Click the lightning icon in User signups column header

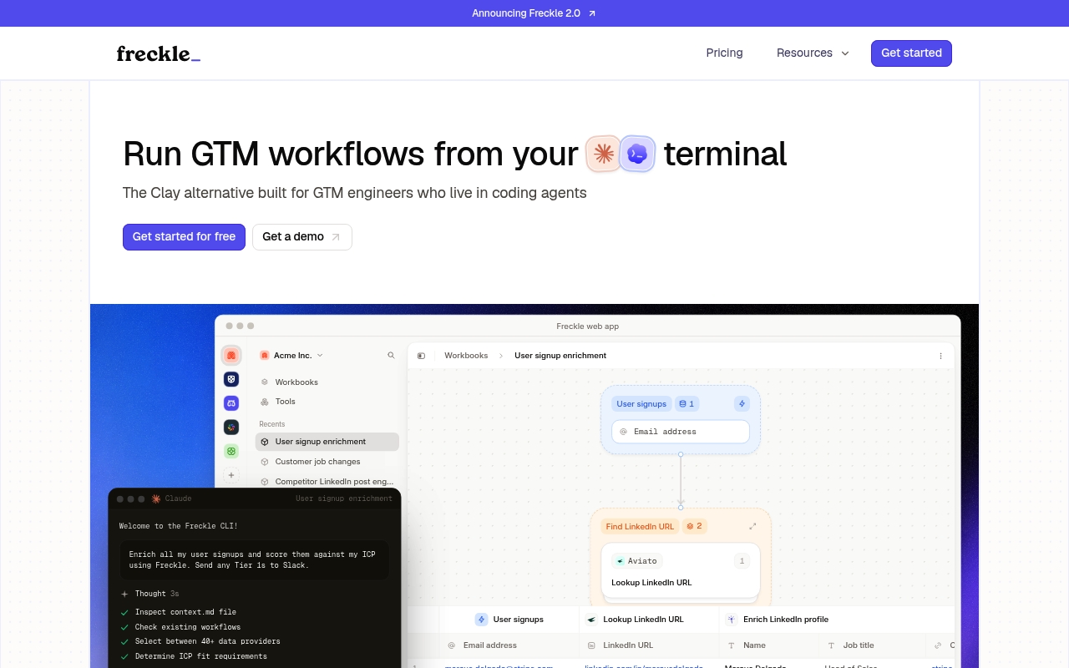(481, 620)
